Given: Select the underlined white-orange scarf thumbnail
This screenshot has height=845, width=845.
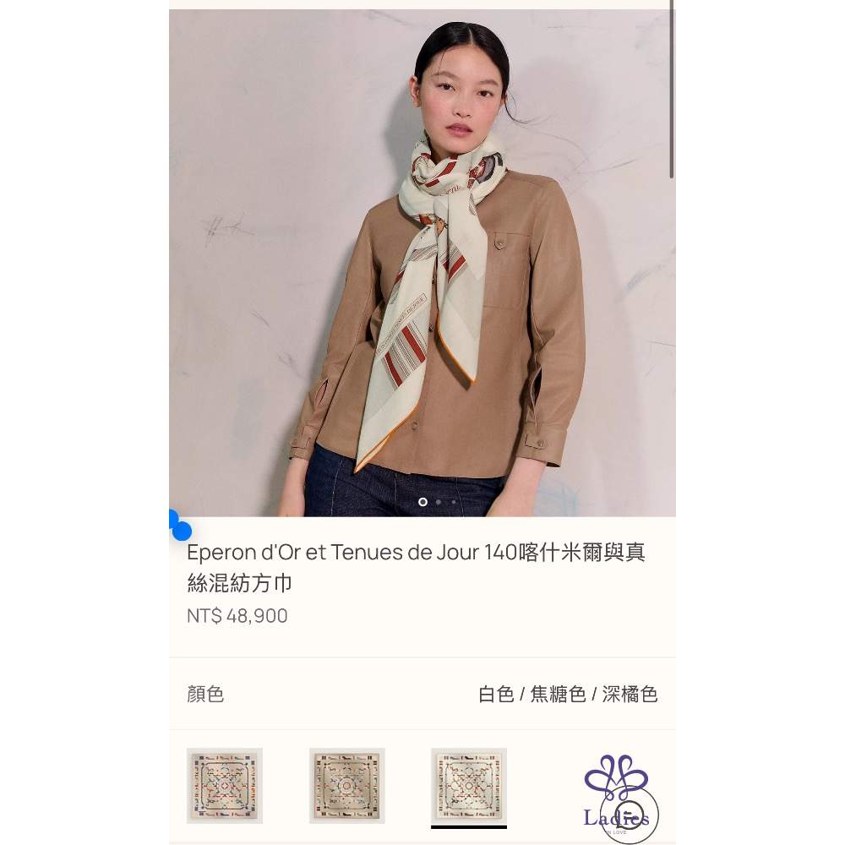Looking at the screenshot, I should coord(469,786).
